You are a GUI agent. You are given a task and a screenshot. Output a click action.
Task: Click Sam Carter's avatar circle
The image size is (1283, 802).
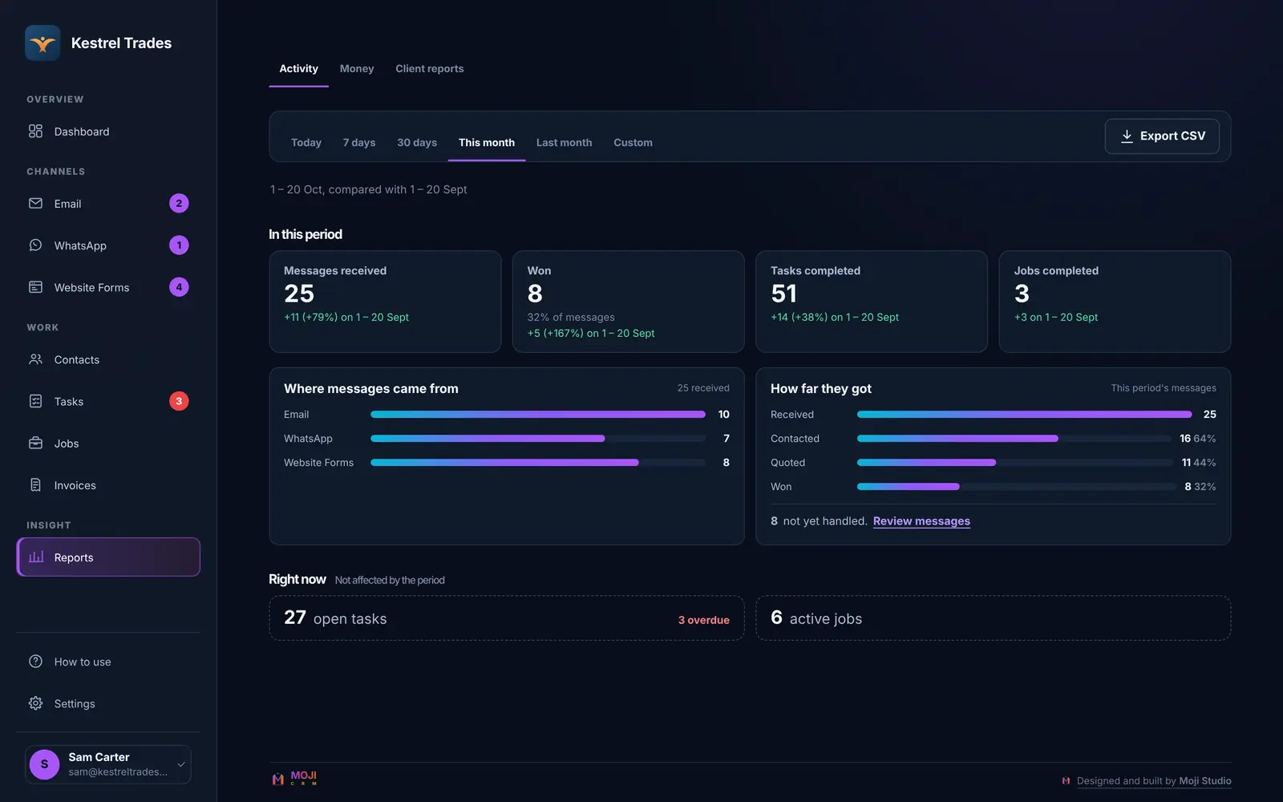44,764
